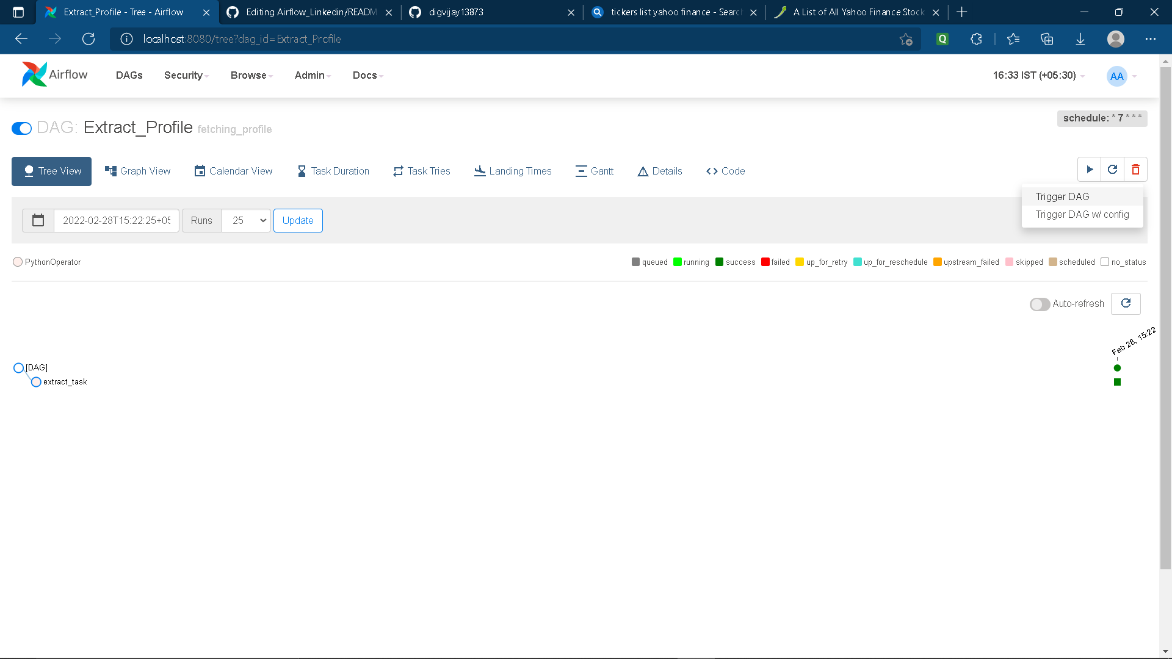Change the number of Runs shown

[246, 220]
